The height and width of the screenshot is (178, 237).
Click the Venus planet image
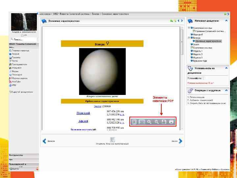[x=102, y=72]
